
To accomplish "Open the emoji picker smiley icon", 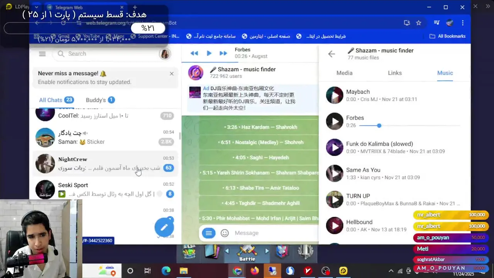I will 225,233.
